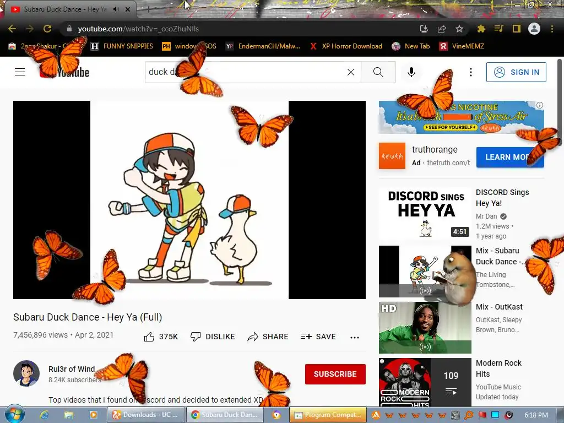This screenshot has height=423, width=564.
Task: Click SHARE under the video
Action: [x=268, y=337]
